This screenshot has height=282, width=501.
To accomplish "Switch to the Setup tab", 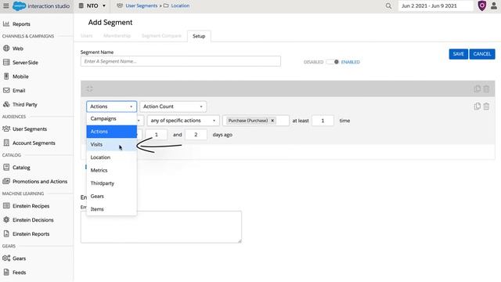I will point(199,36).
